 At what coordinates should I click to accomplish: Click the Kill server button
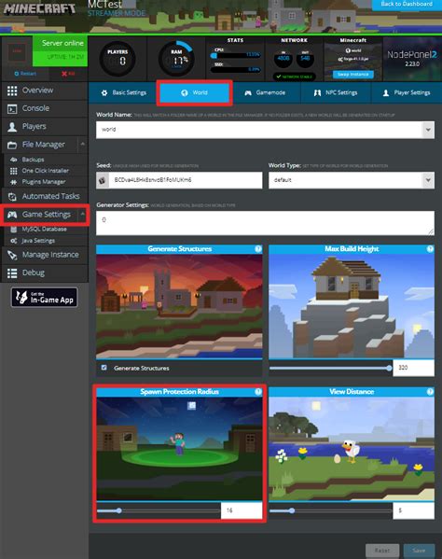pos(68,74)
